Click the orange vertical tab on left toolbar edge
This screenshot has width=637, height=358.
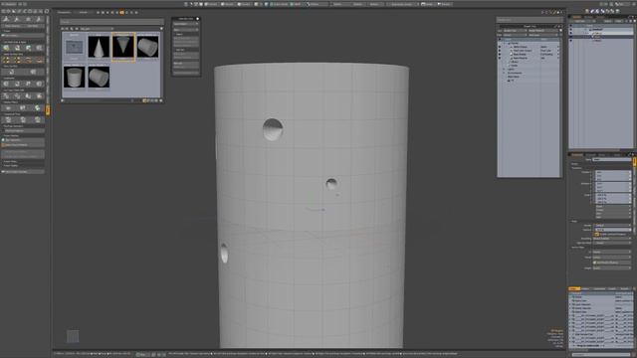tap(48, 110)
